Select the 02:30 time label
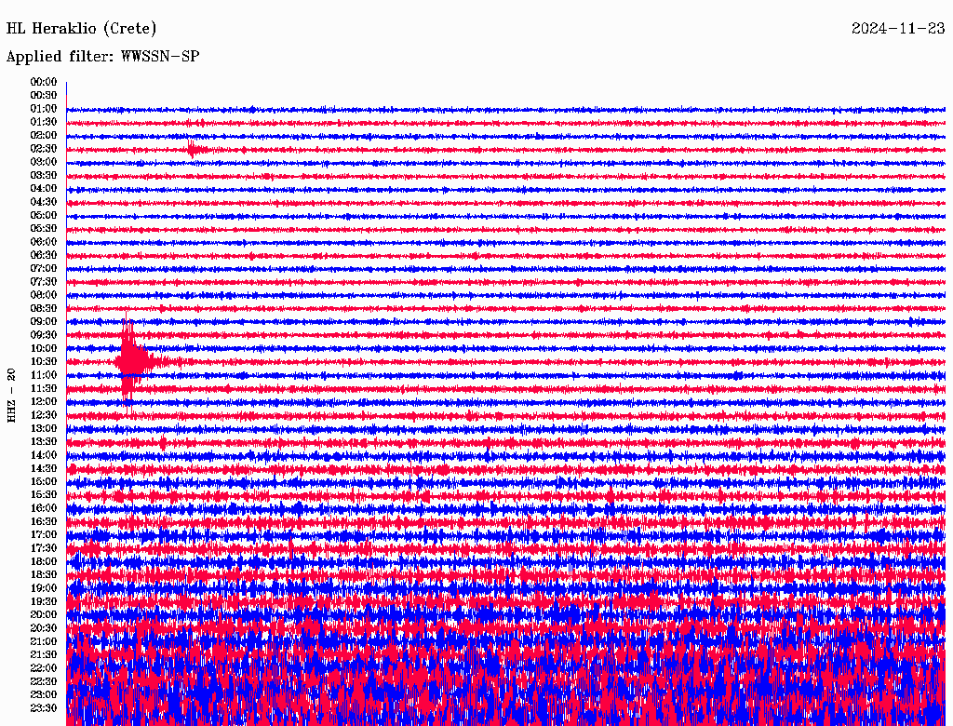The height and width of the screenshot is (726, 953). point(43,149)
